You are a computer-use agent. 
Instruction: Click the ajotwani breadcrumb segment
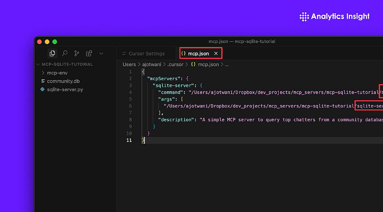point(151,64)
